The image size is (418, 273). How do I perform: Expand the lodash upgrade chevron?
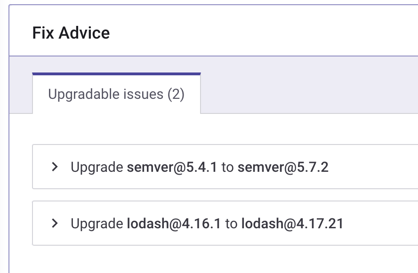pos(55,223)
